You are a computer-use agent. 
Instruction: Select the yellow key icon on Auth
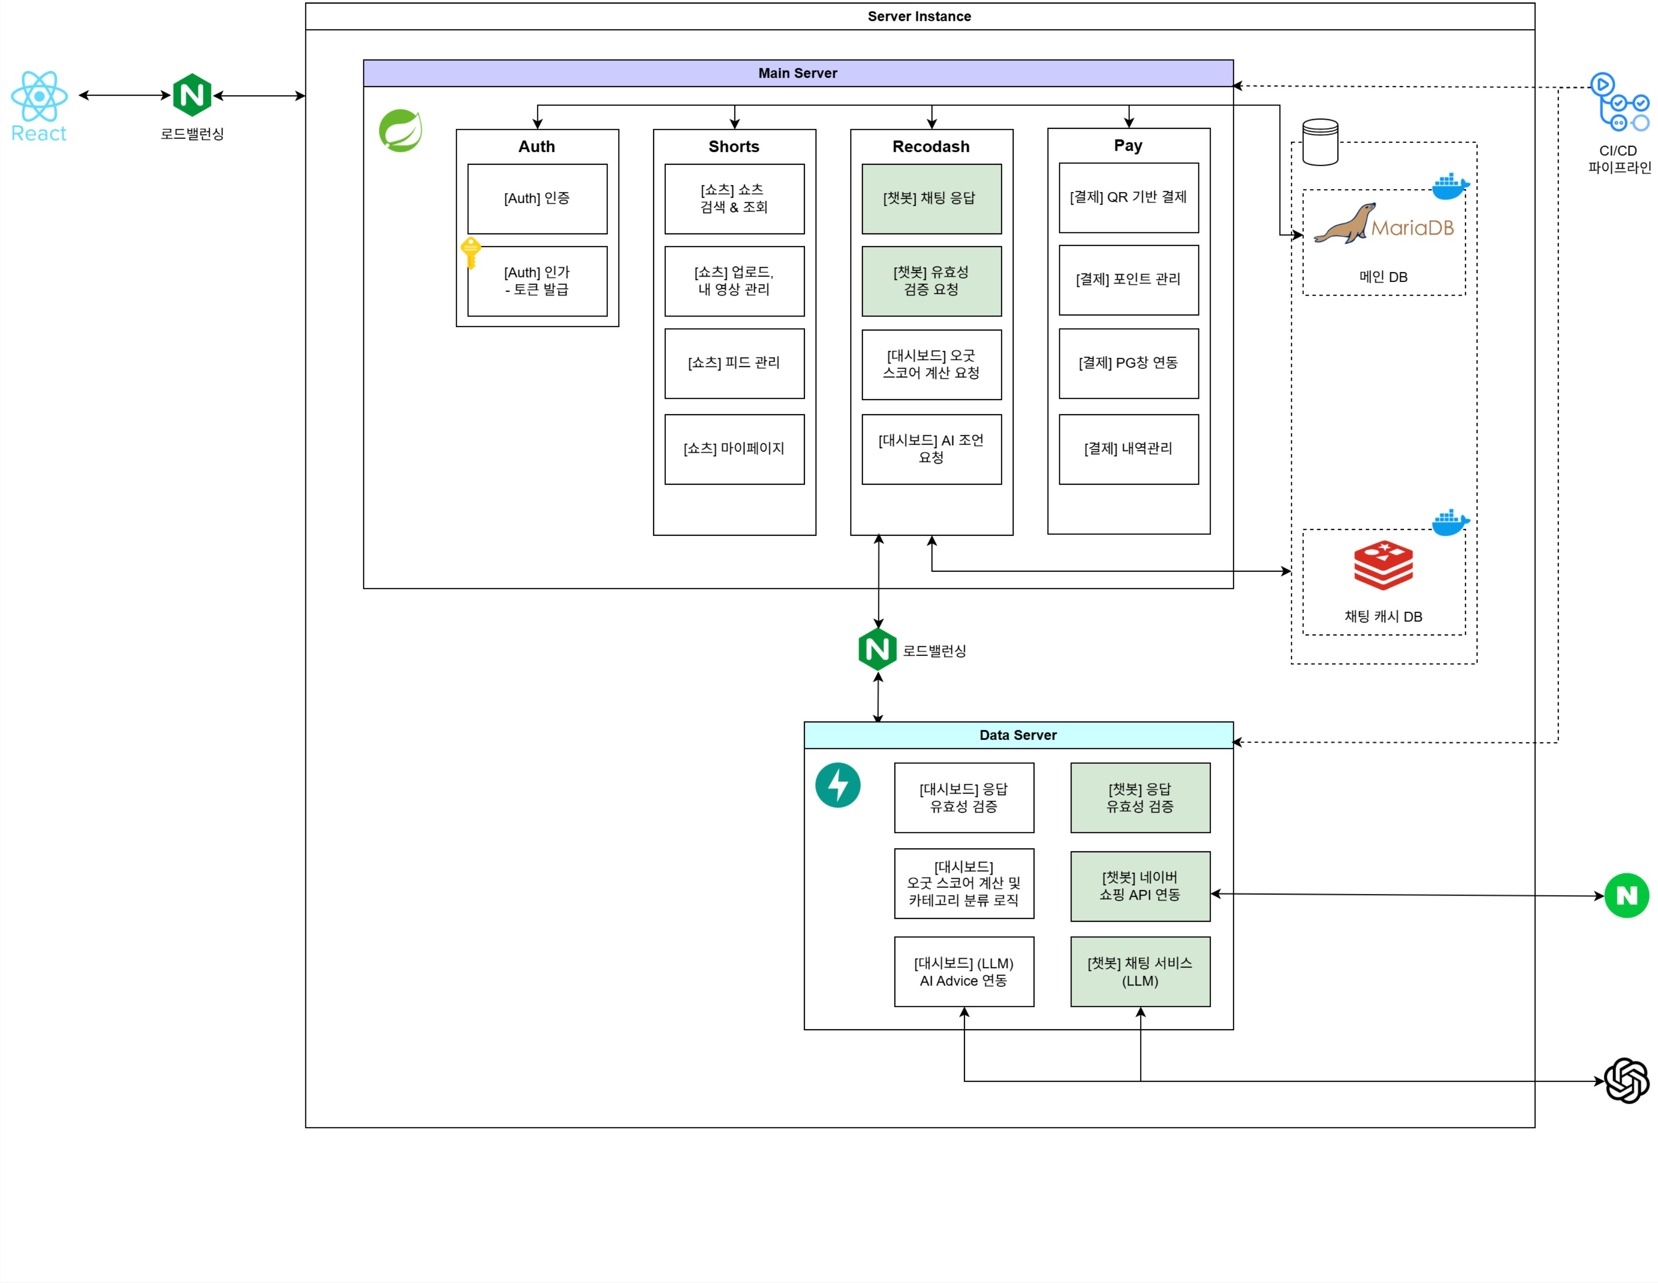click(471, 252)
